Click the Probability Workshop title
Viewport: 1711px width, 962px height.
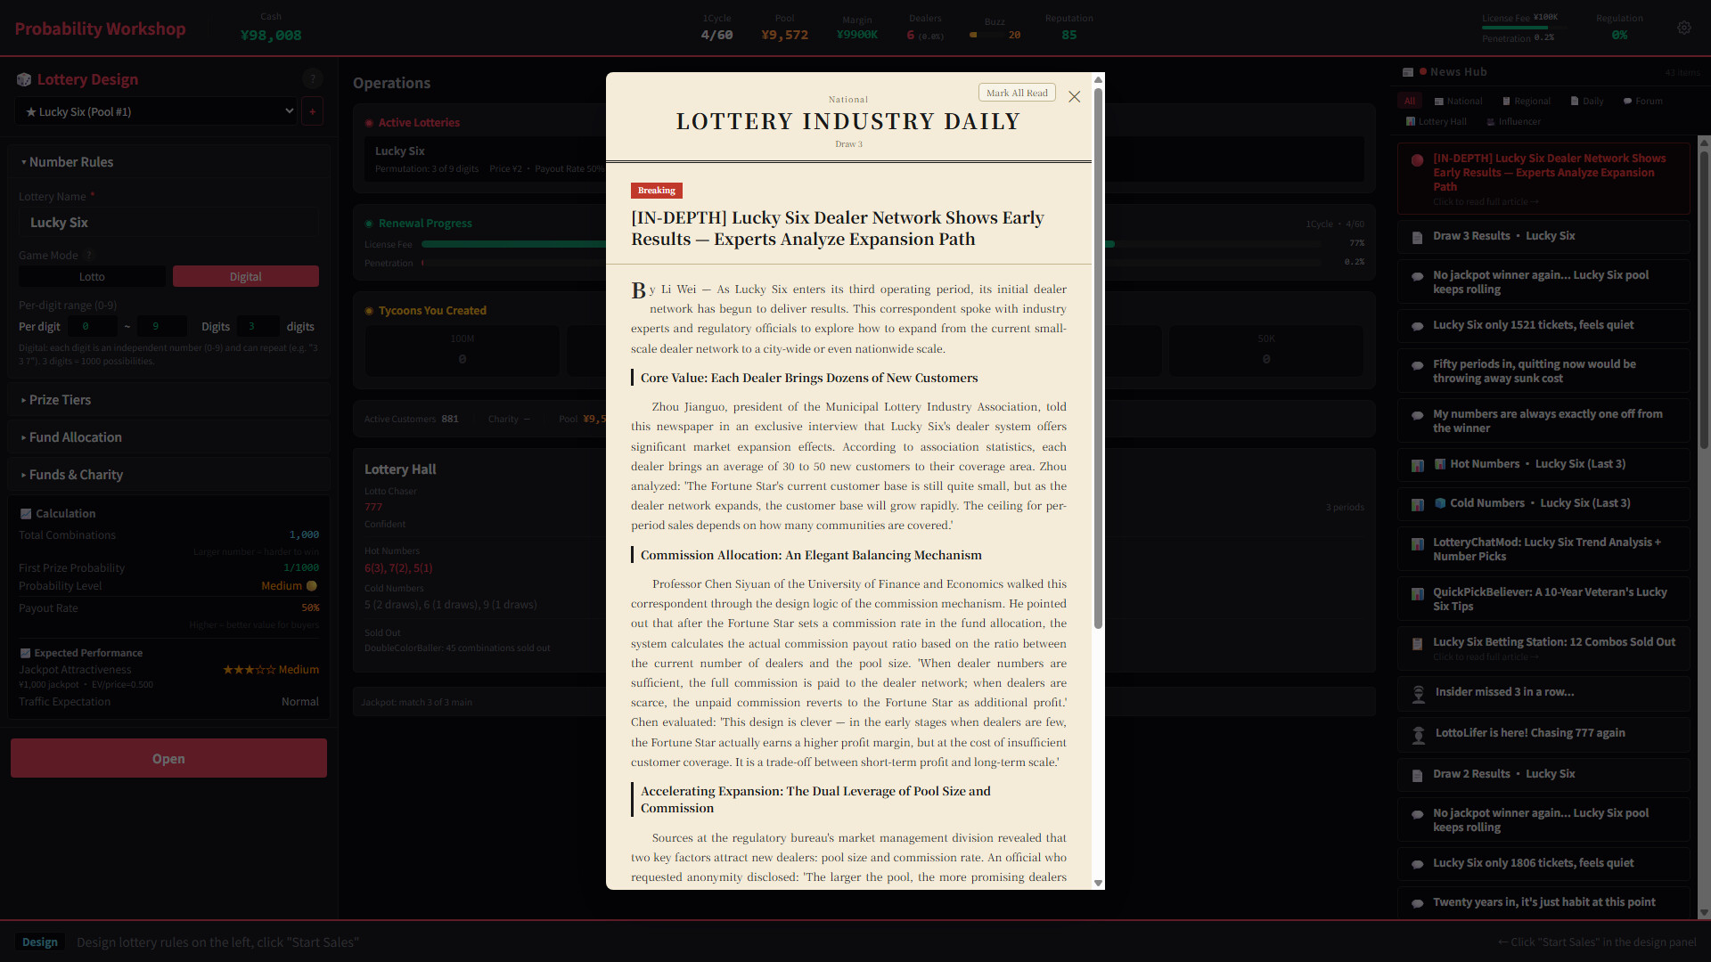click(x=100, y=29)
